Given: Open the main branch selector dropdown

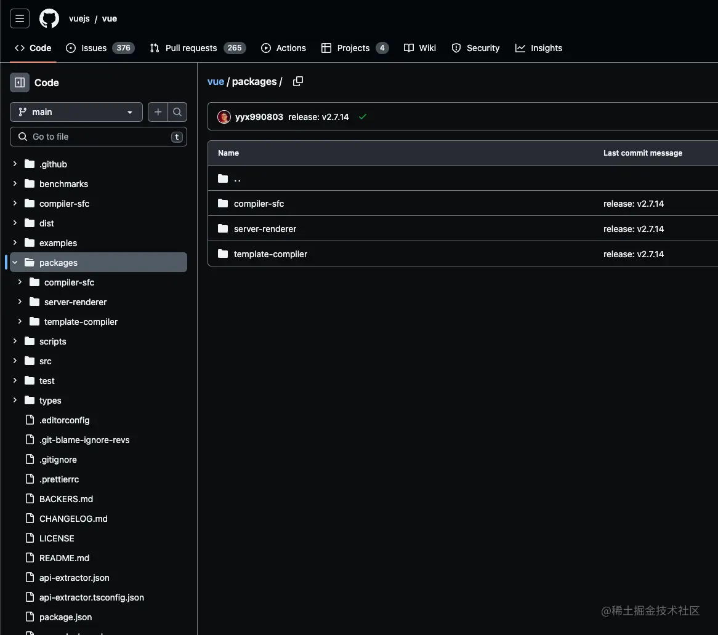Looking at the screenshot, I should [76, 111].
